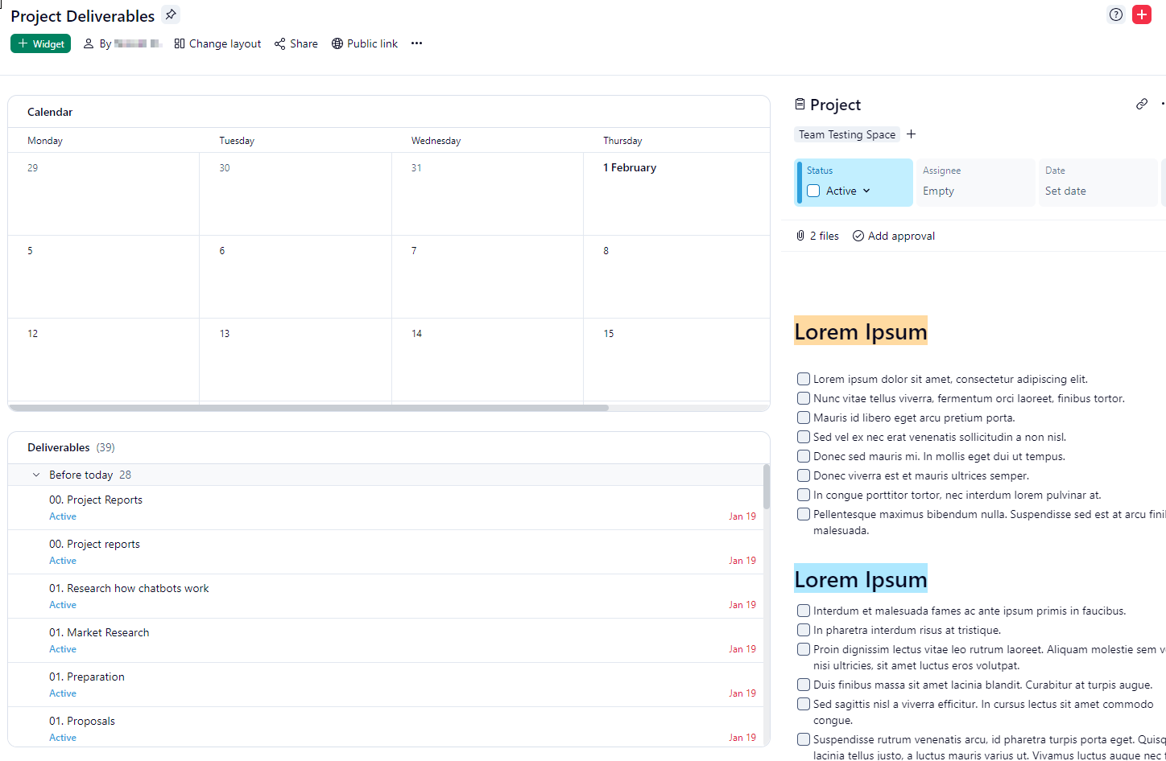This screenshot has width=1166, height=761.
Task: Pin the Project Deliverables dashboard
Action: coord(171,14)
